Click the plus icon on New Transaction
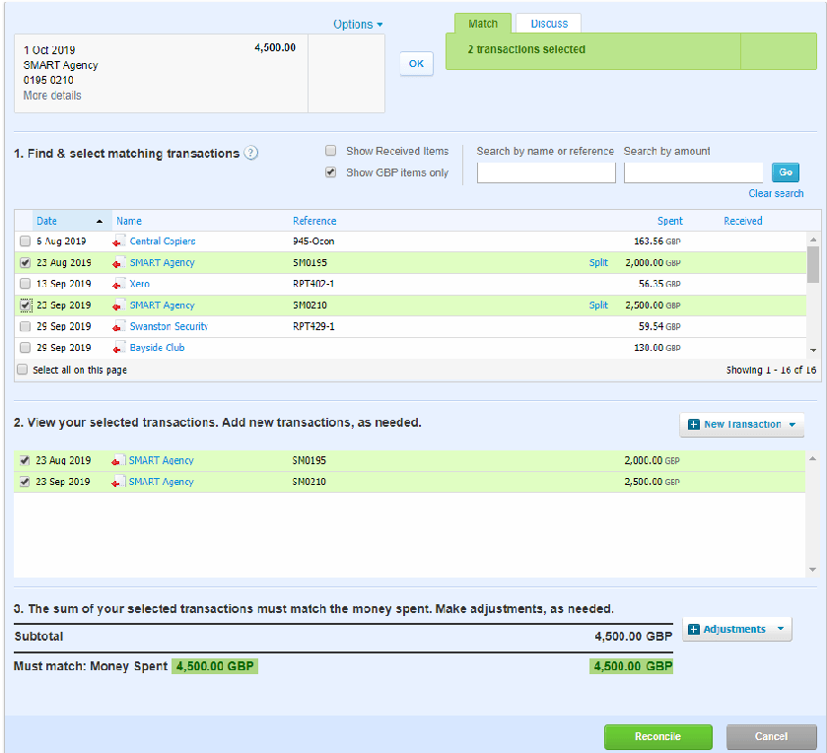Screen dimensions: 827x753 coord(694,425)
